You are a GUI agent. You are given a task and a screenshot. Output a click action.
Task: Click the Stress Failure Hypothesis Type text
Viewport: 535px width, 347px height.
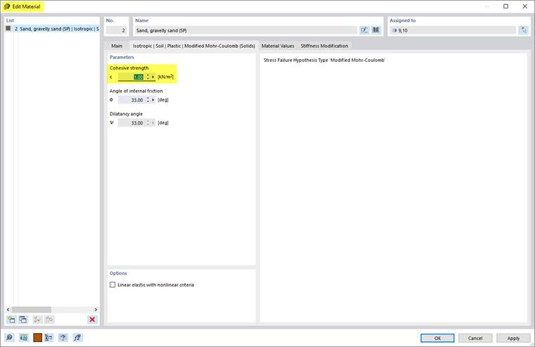(324, 60)
